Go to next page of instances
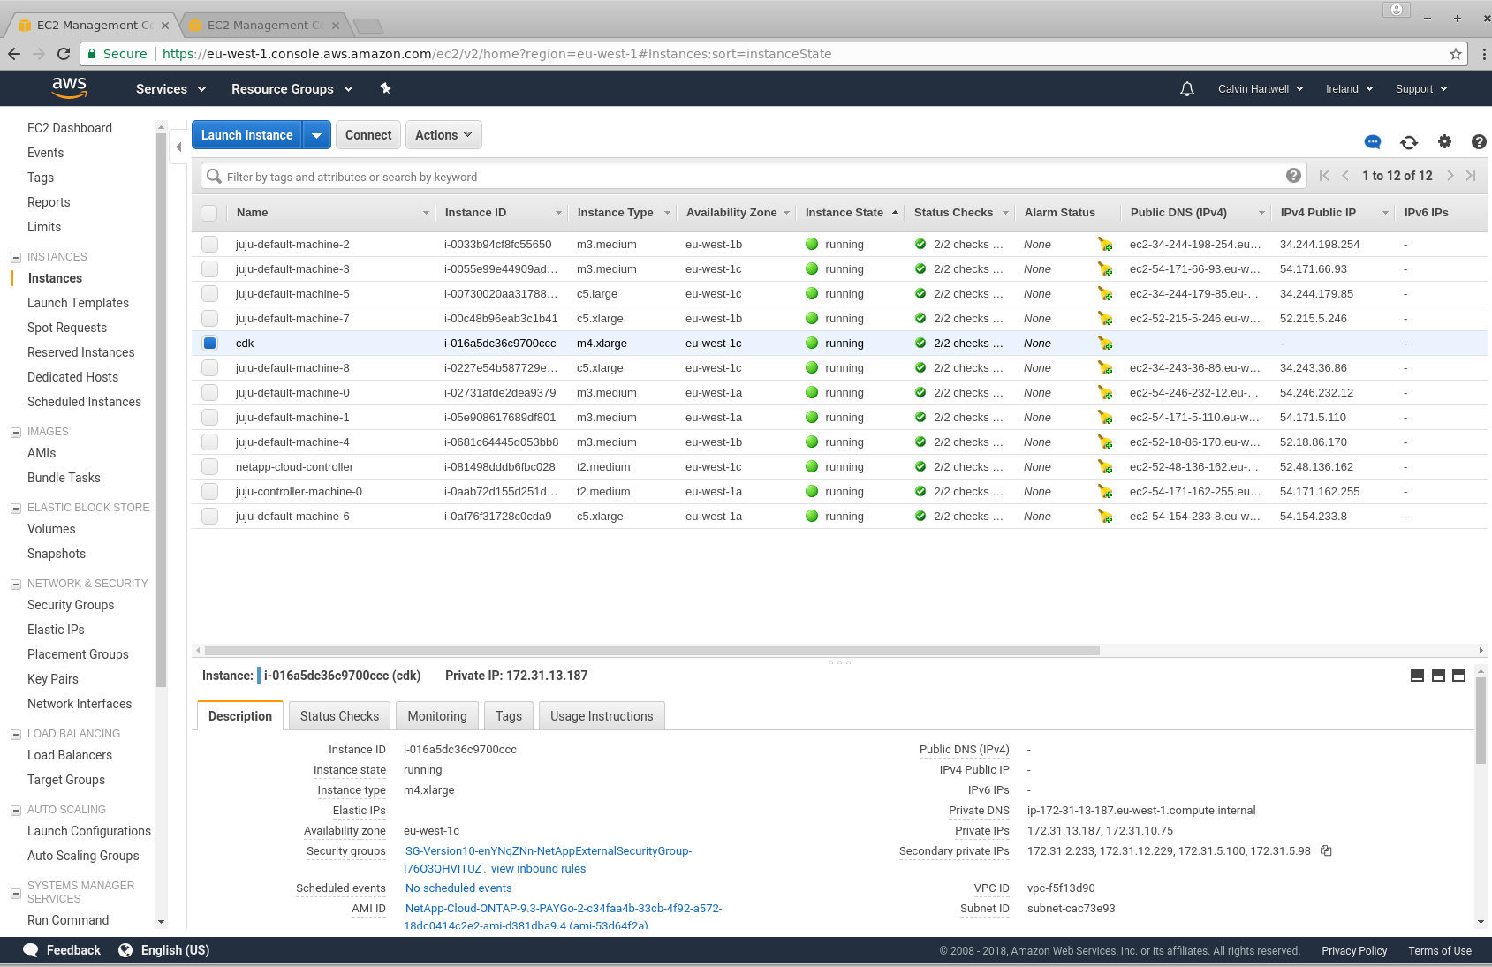The width and height of the screenshot is (1492, 967). (x=1450, y=176)
